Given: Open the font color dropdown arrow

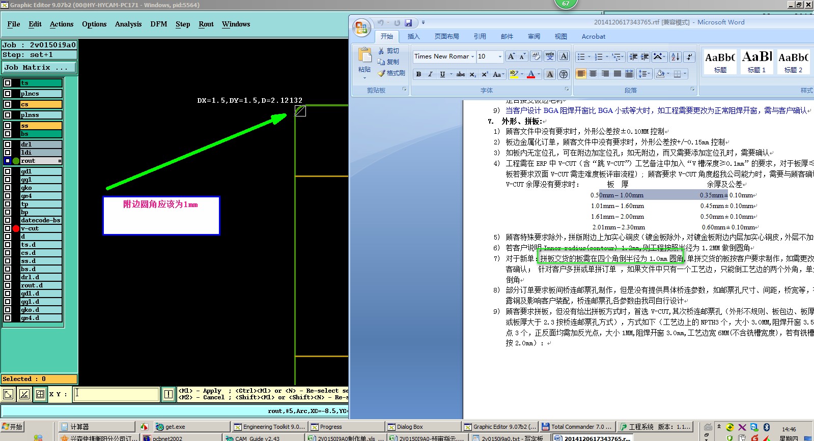Looking at the screenshot, I should point(539,74).
